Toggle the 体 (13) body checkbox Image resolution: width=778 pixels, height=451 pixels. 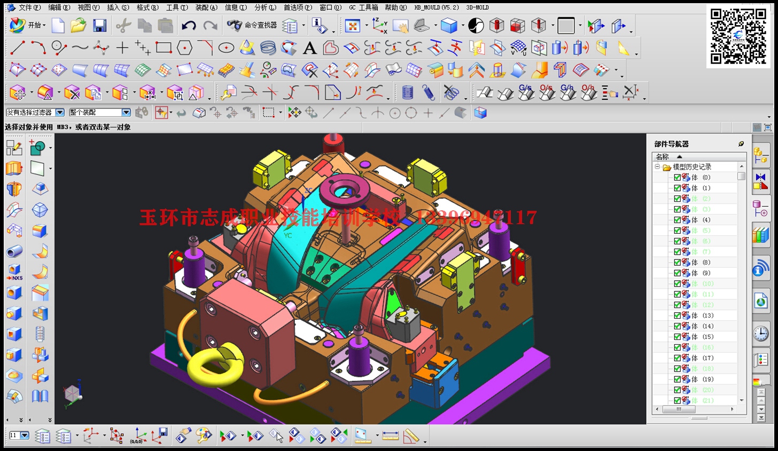(x=678, y=315)
